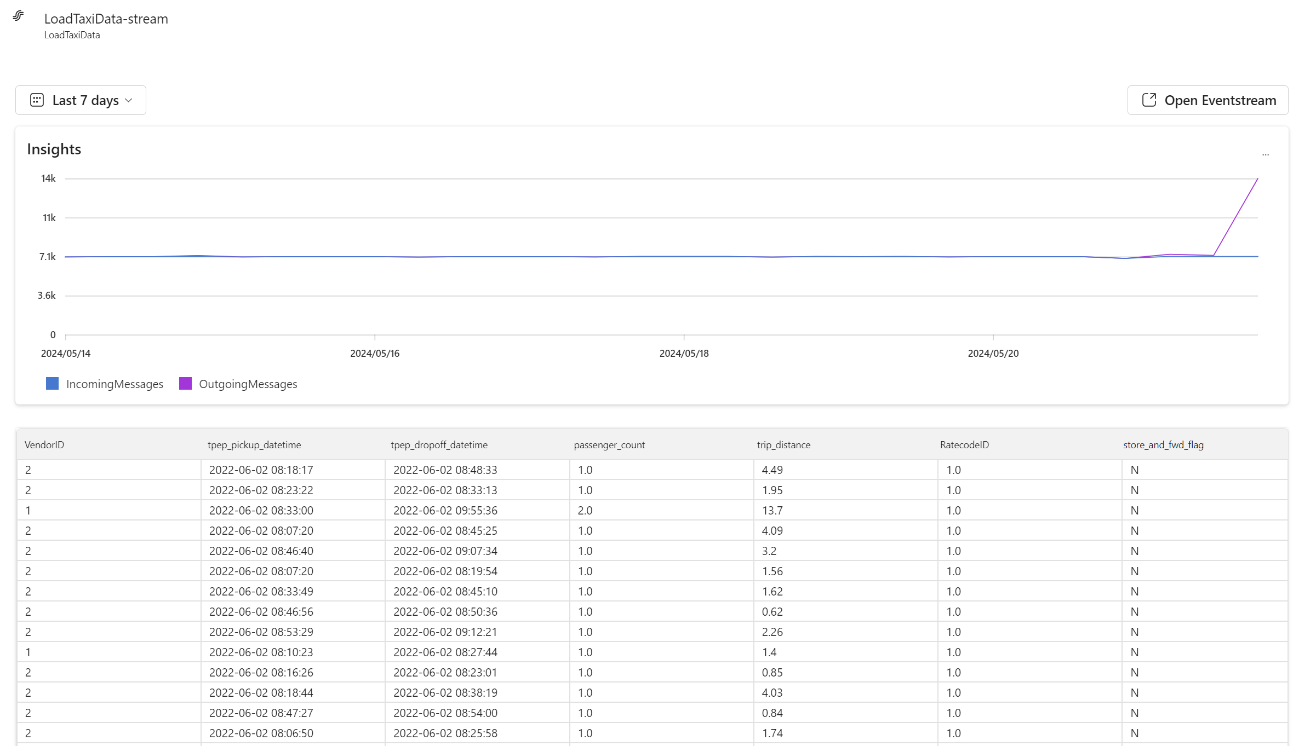
Task: Open sort options on the VendorID column header
Action: click(x=44, y=444)
